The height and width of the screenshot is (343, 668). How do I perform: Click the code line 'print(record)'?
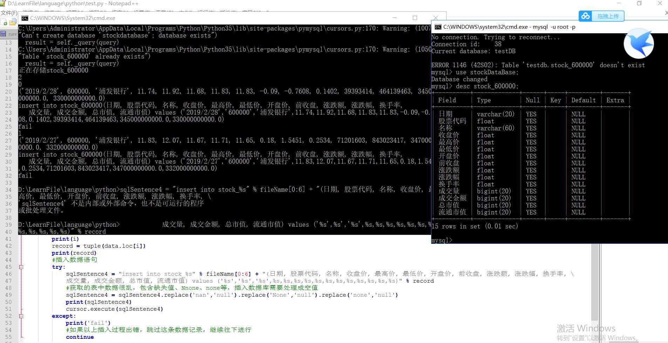[74, 253]
